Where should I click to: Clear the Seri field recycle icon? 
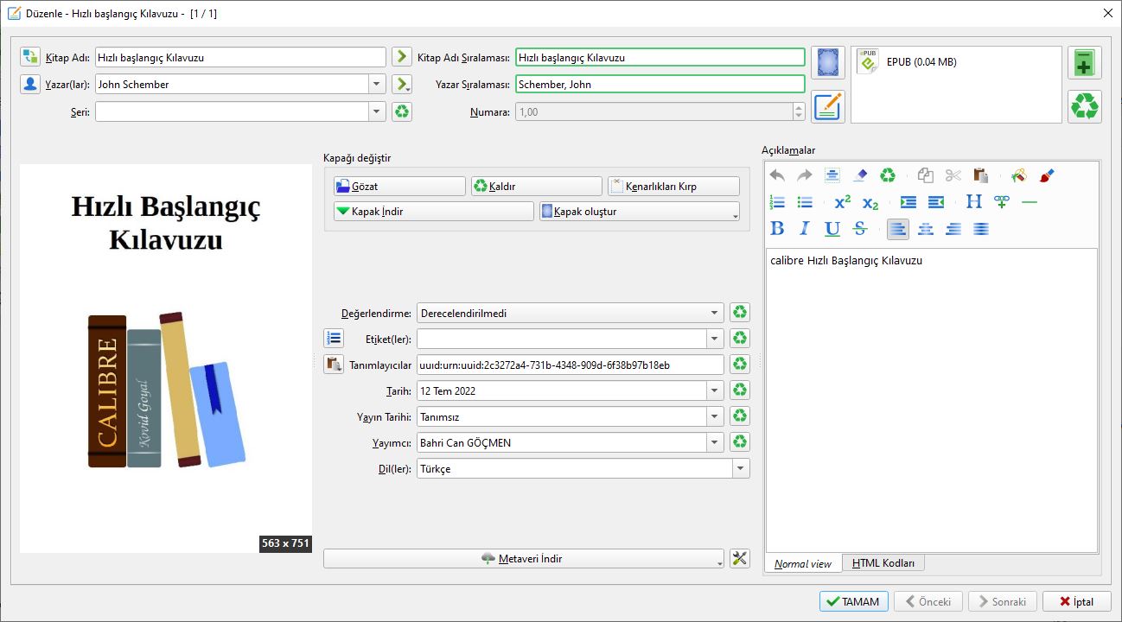pyautogui.click(x=401, y=111)
